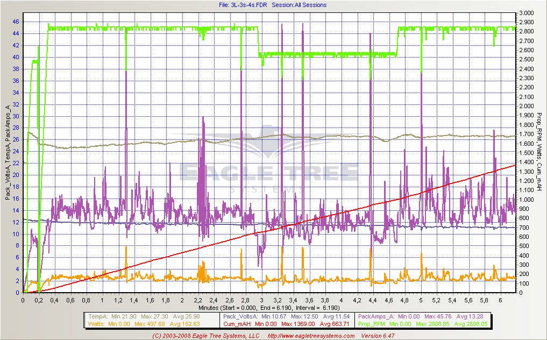
Task: Click the Eagle Tree watermark logo in chart center
Action: (269, 167)
